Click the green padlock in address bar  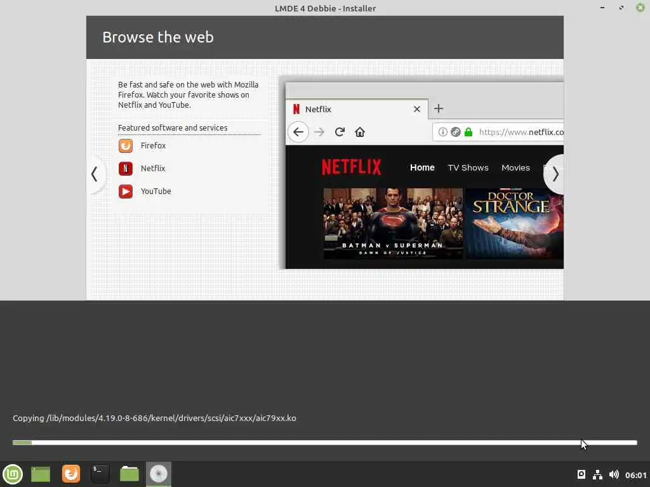[468, 132]
